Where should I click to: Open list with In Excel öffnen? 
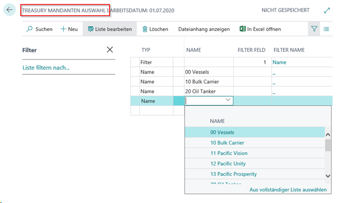pos(260,29)
